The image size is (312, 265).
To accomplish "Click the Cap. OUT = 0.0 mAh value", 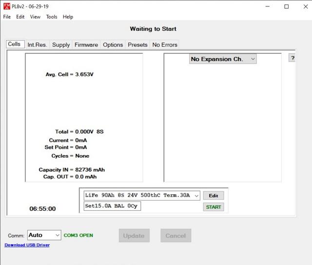I will point(70,177).
